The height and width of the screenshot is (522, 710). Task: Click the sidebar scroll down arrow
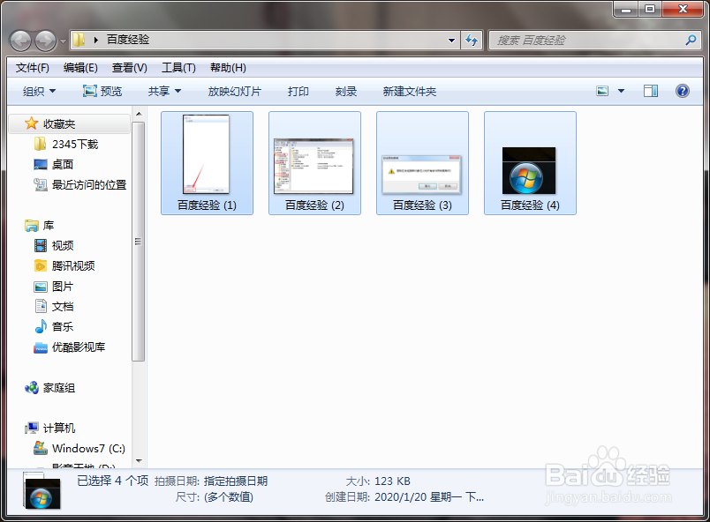point(139,461)
